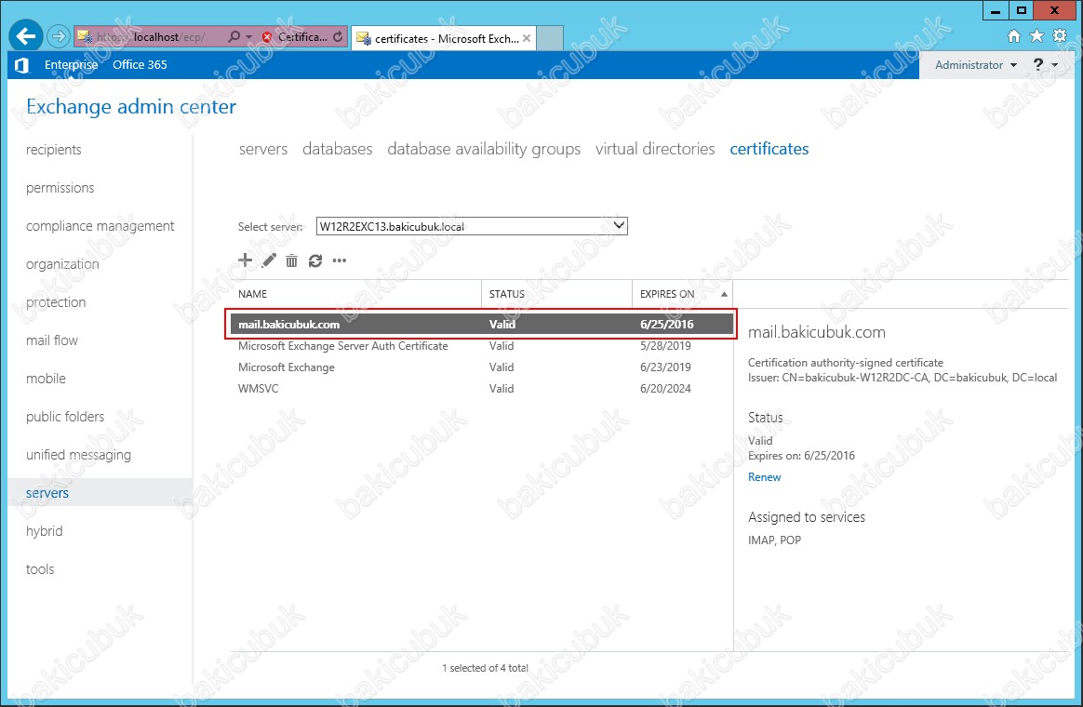Open the Help question mark icon
This screenshot has height=707, width=1083.
1038,64
